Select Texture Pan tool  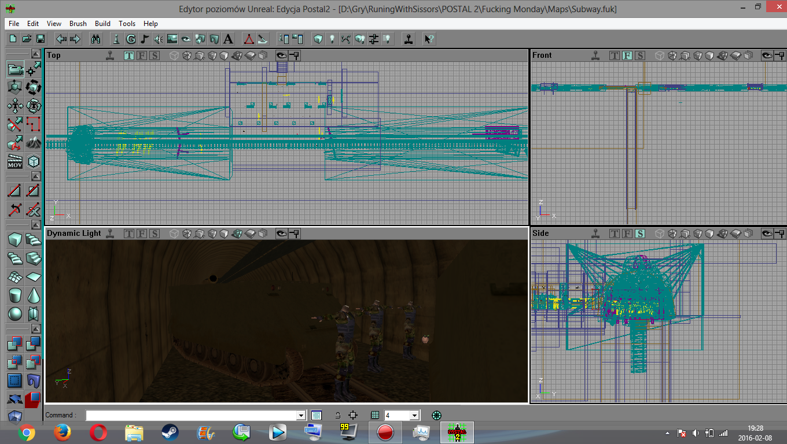click(15, 106)
